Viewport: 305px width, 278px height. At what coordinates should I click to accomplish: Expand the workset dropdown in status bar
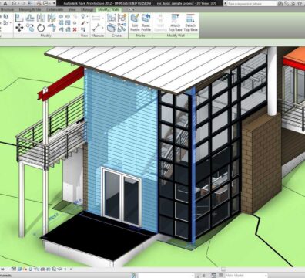point(193,276)
